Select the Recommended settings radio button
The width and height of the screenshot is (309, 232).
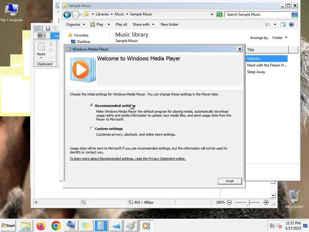coord(91,105)
